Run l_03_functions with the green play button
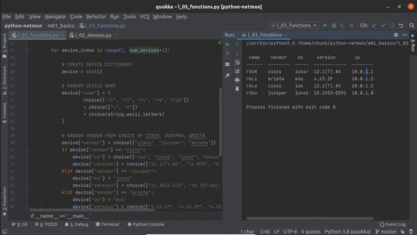 point(324,25)
